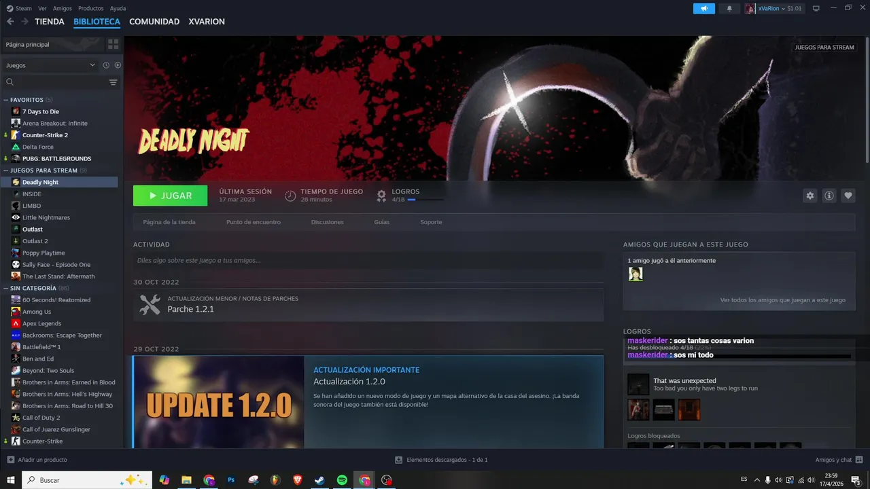Open Brave browser from the taskbar
870x489 pixels.
tap(298, 480)
